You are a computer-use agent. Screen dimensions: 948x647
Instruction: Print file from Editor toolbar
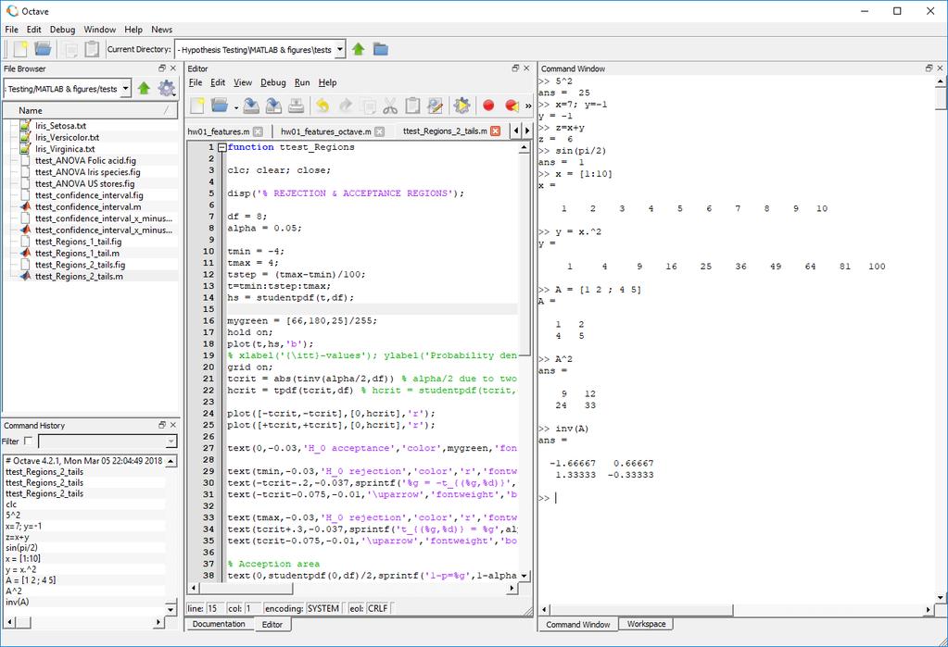(x=296, y=106)
